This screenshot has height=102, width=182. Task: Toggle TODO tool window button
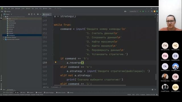click(x=23, y=93)
